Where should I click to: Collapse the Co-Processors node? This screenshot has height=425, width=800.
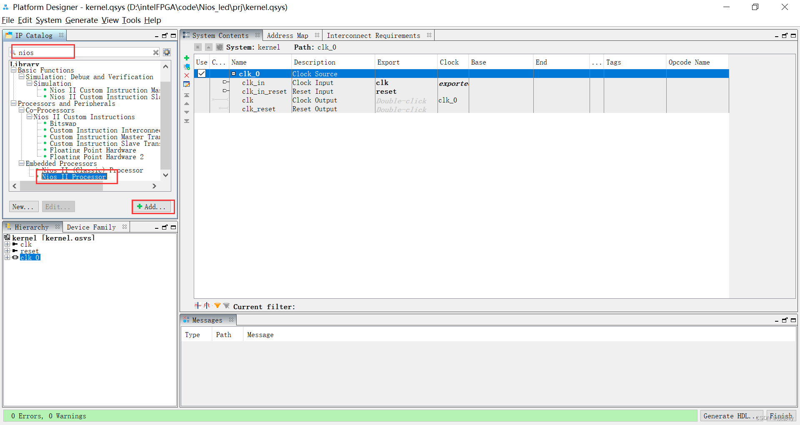pyautogui.click(x=21, y=110)
